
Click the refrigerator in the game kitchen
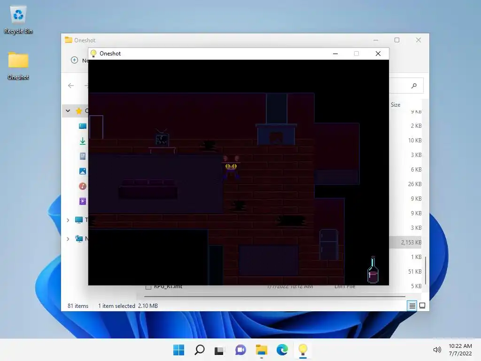pyautogui.click(x=328, y=244)
